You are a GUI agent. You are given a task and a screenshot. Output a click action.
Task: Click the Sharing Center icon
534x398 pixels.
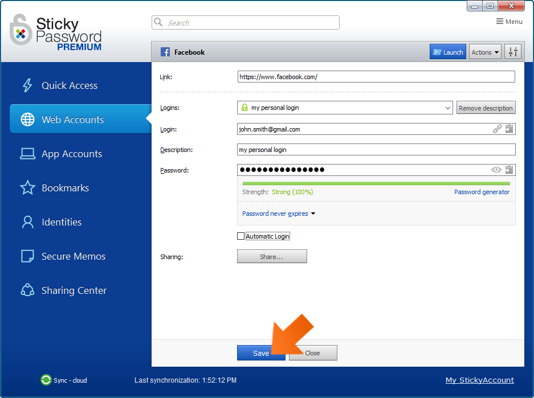pyautogui.click(x=27, y=290)
